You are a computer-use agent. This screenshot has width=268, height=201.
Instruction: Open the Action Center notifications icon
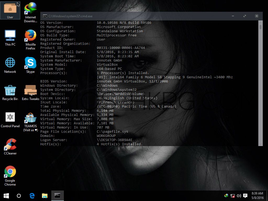coord(245,196)
